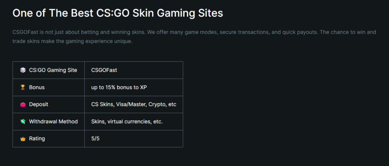The width and height of the screenshot is (389, 166).
Task: Click the Withdrawal Method label
Action: coord(53,122)
